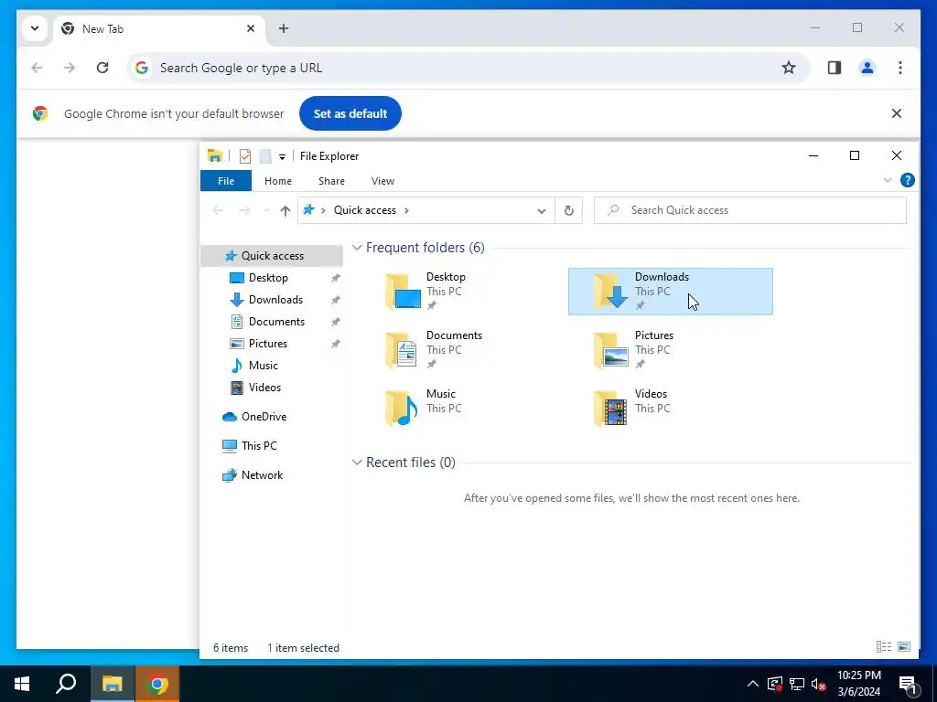Screen dimensions: 937x702
Task: Open taskbar search magnifier
Action: click(66, 684)
